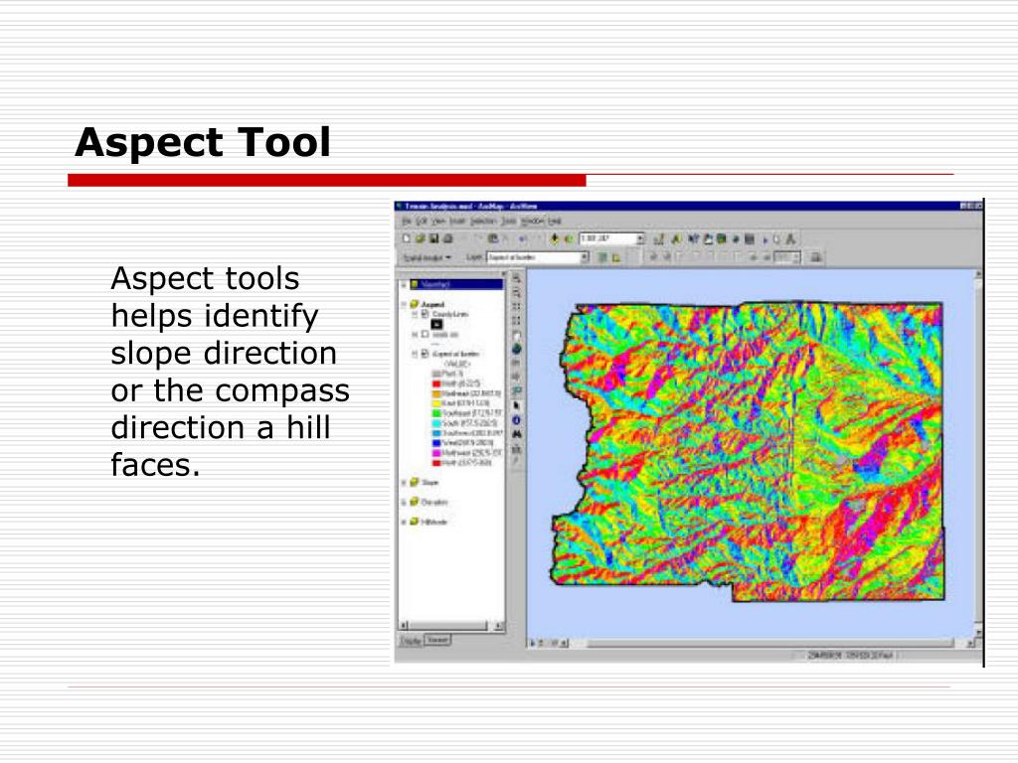
Task: Switch to the Source tab
Action: coord(437,640)
